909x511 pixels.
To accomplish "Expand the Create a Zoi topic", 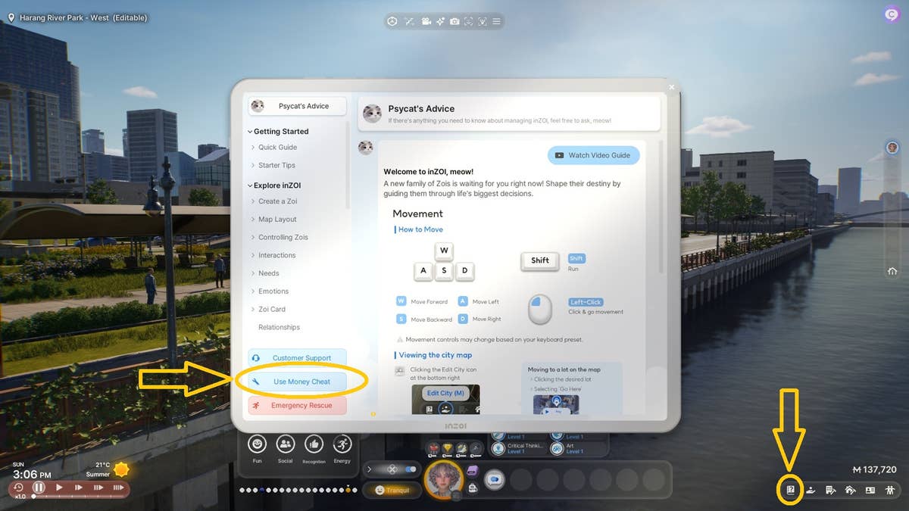I will [277, 201].
